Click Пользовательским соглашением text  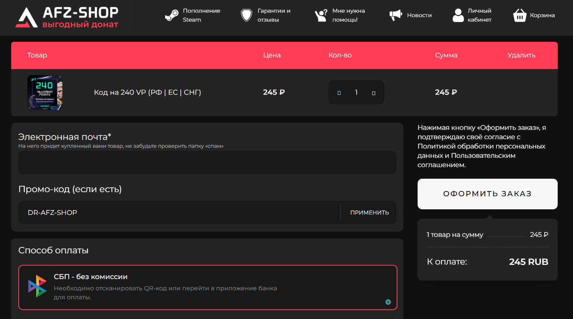(x=467, y=160)
